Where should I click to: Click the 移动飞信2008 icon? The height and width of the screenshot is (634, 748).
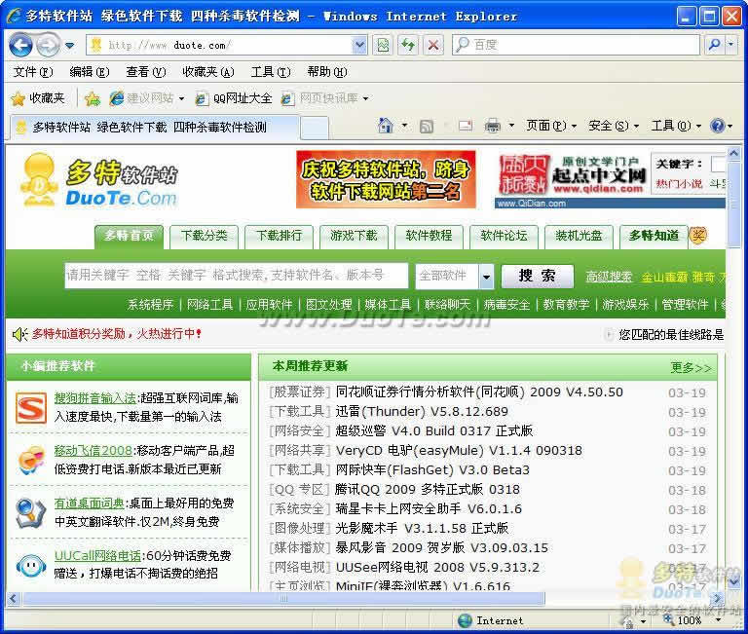pyautogui.click(x=31, y=461)
